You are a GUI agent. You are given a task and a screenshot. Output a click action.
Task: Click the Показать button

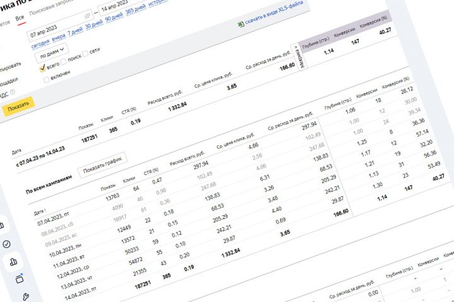(x=18, y=106)
